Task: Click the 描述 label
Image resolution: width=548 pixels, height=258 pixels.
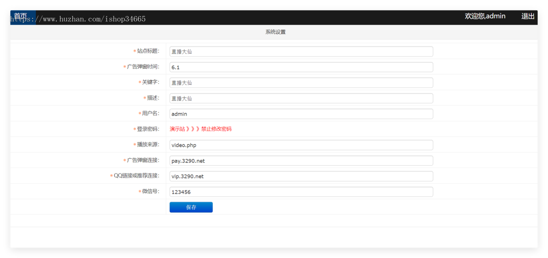Action: (x=152, y=98)
